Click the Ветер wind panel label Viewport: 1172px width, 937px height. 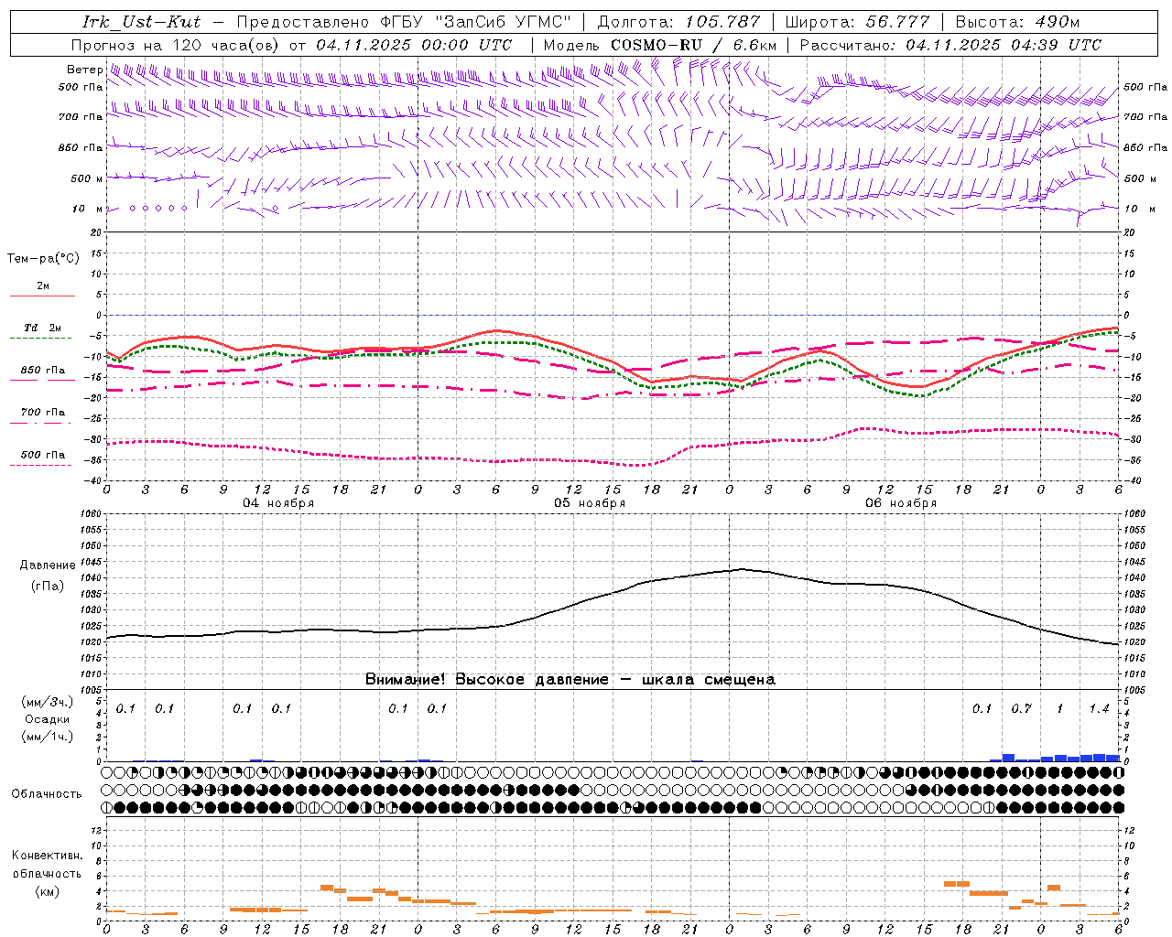pyautogui.click(x=84, y=70)
